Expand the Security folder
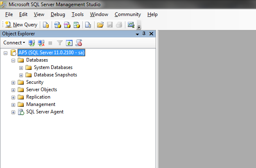Viewport: 256px width, 168px height. pos(13,82)
